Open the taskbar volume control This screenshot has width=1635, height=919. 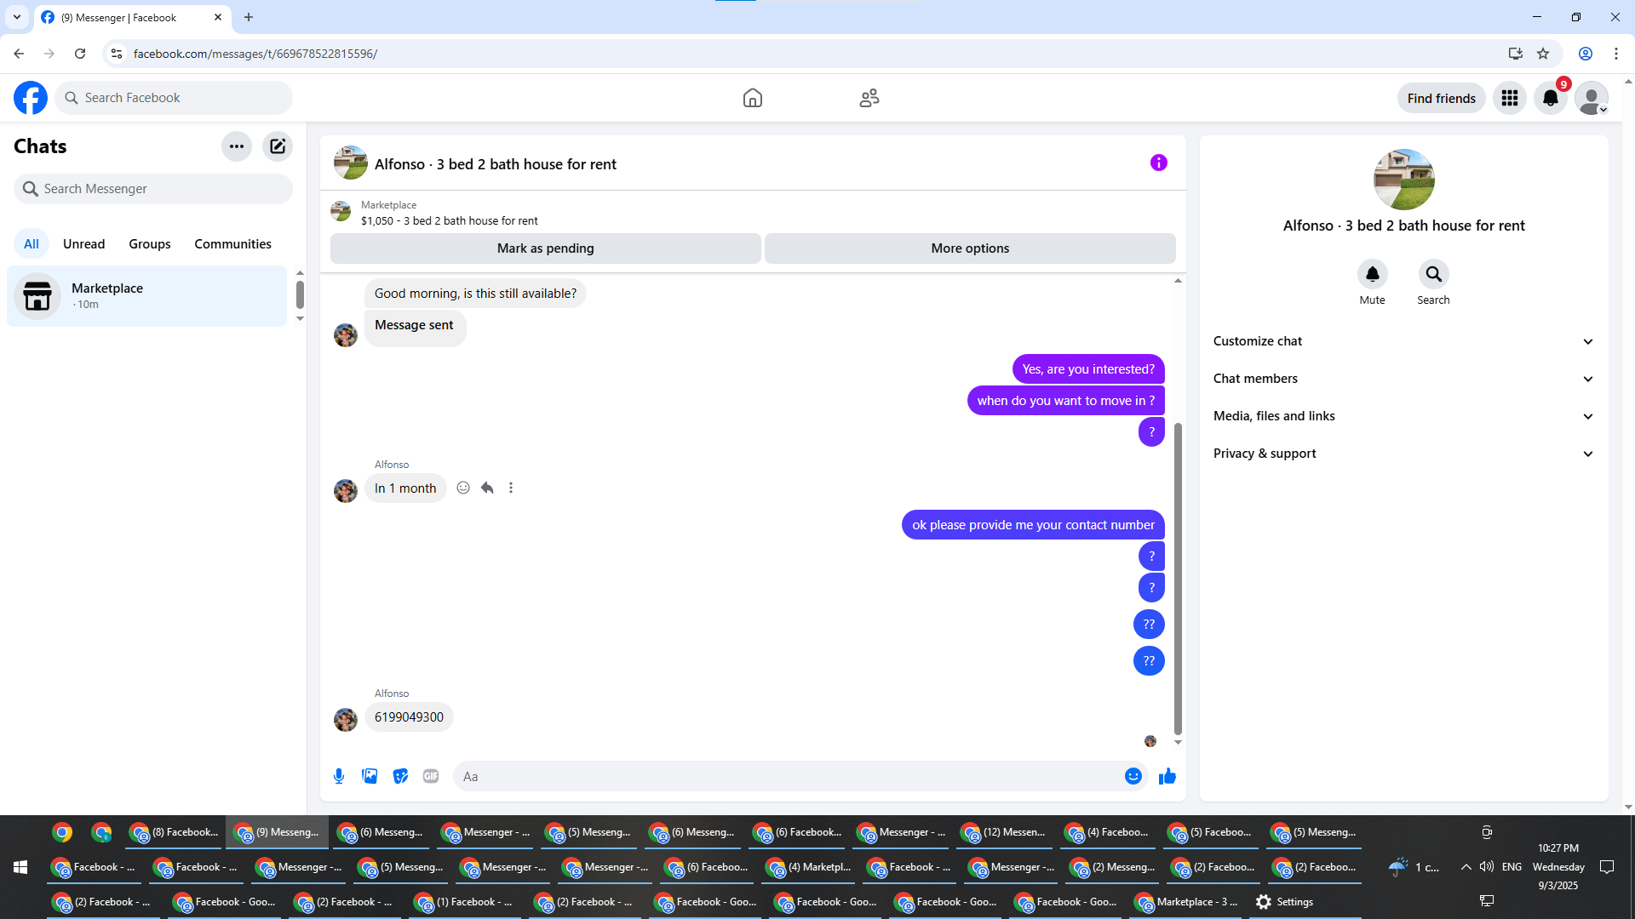pyautogui.click(x=1487, y=867)
